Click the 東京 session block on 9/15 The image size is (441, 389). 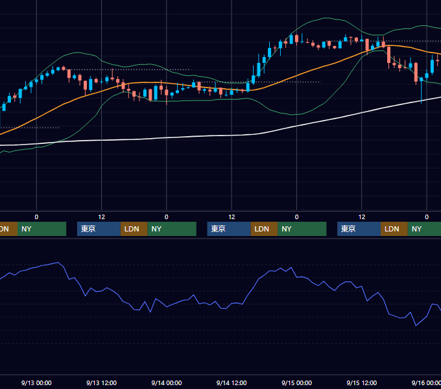359,229
